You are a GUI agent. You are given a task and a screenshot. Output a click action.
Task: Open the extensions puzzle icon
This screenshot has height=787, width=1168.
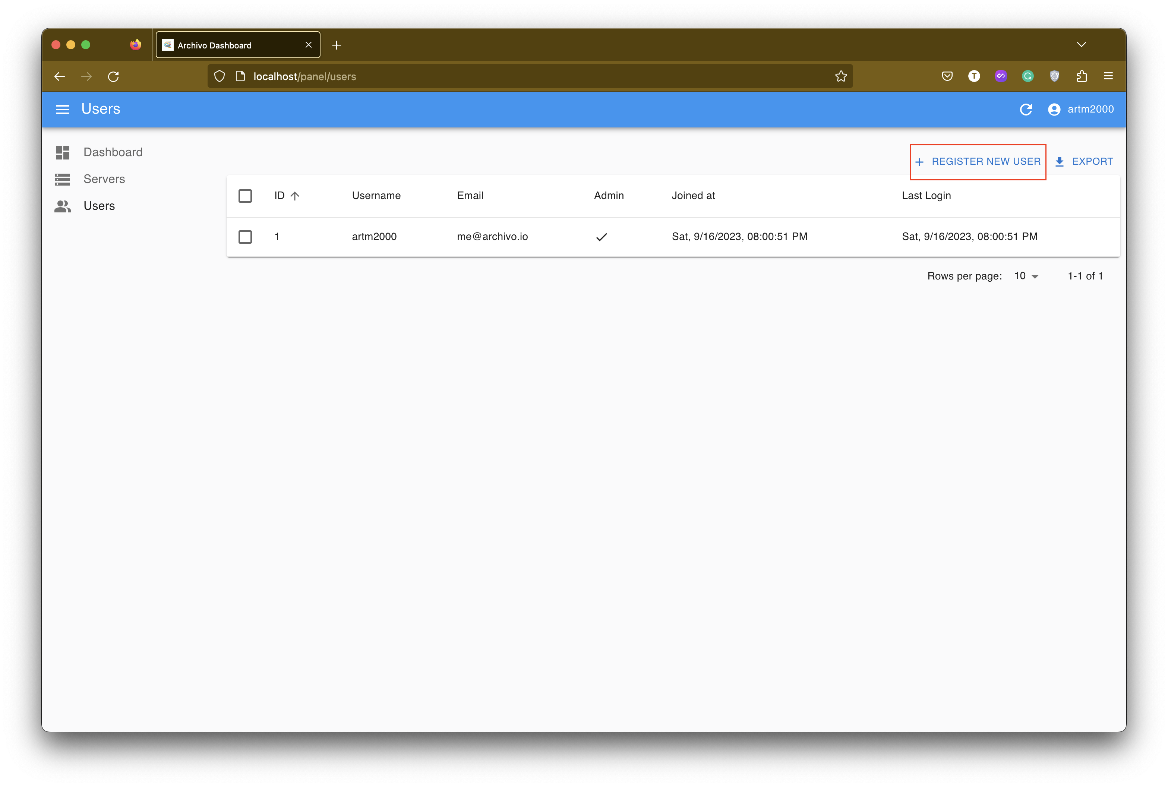point(1082,76)
